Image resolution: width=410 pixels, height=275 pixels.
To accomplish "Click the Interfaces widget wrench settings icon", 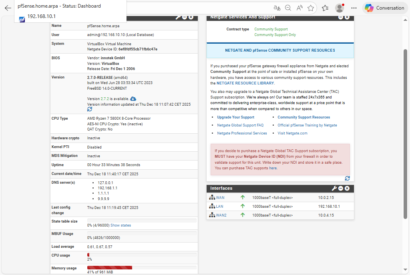I will tap(334, 189).
